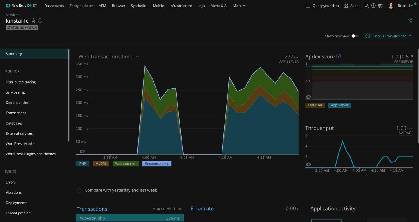Toggle eye icon on Web transactions chart
The image size is (419, 222).
click(x=82, y=152)
